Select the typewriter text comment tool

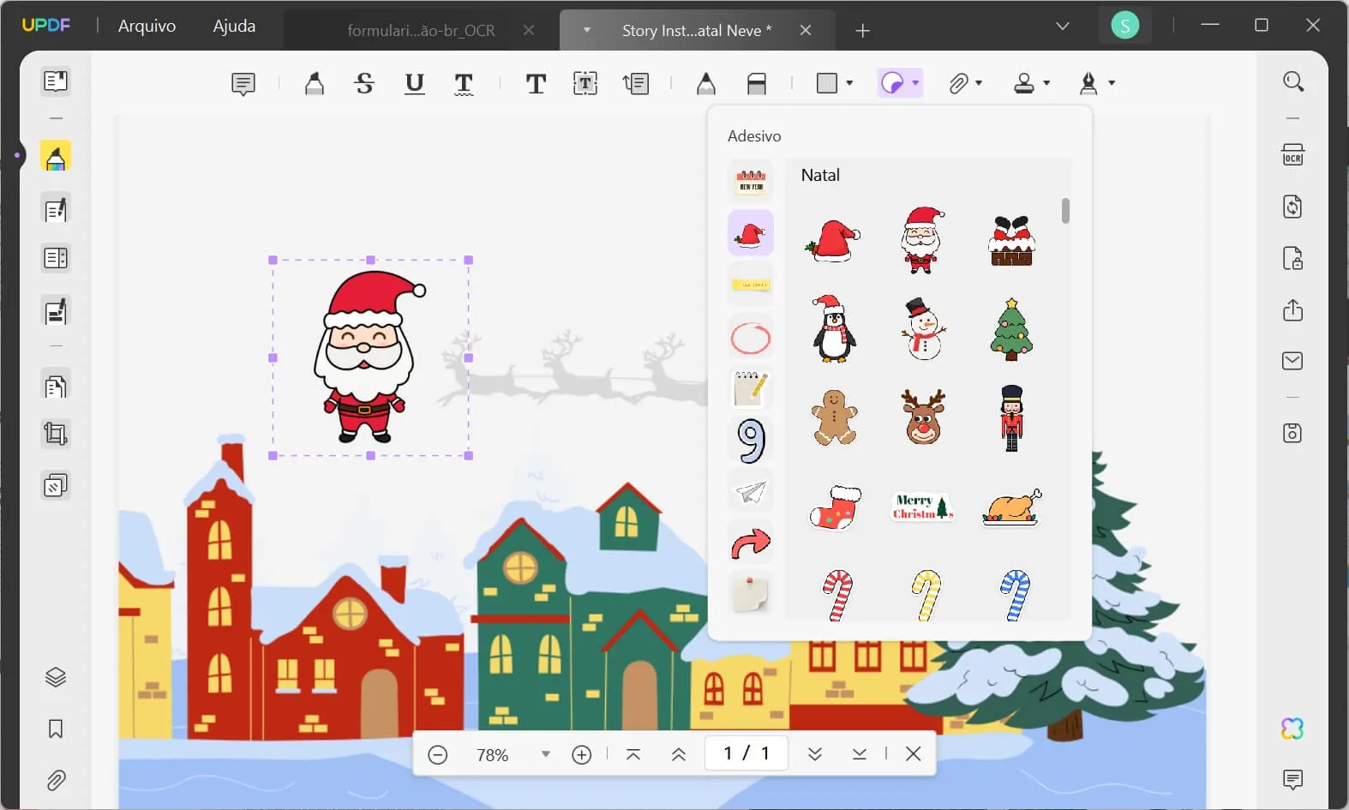coord(536,84)
